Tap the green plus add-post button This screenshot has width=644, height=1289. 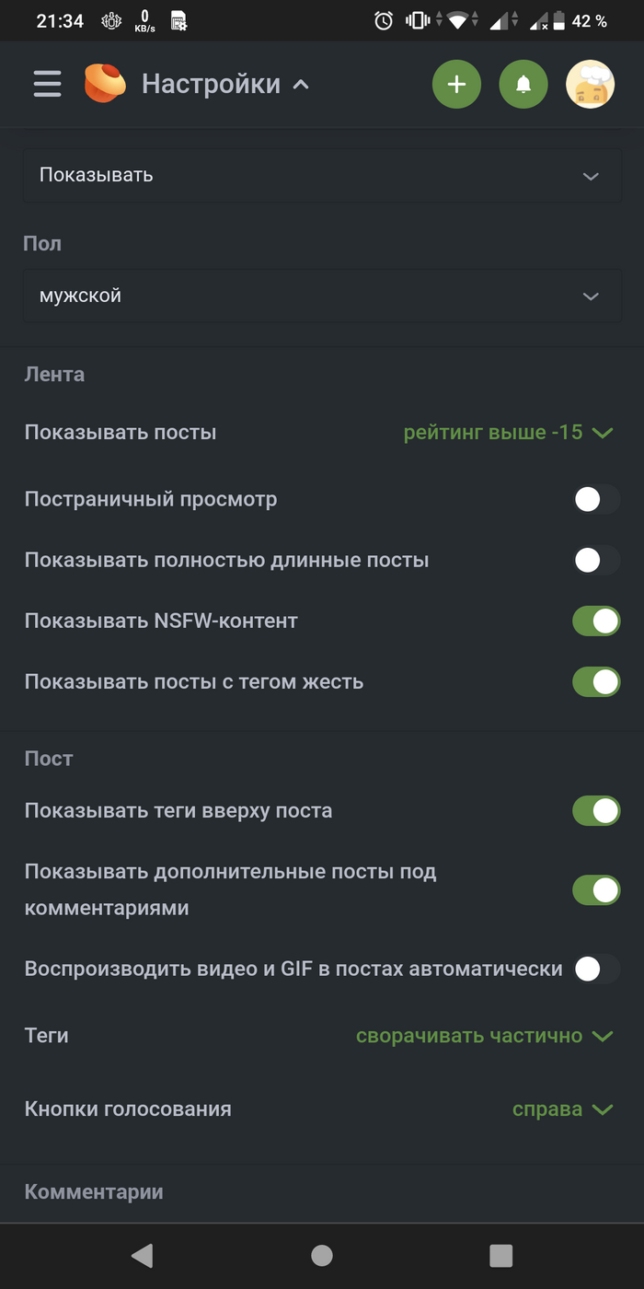click(x=456, y=85)
